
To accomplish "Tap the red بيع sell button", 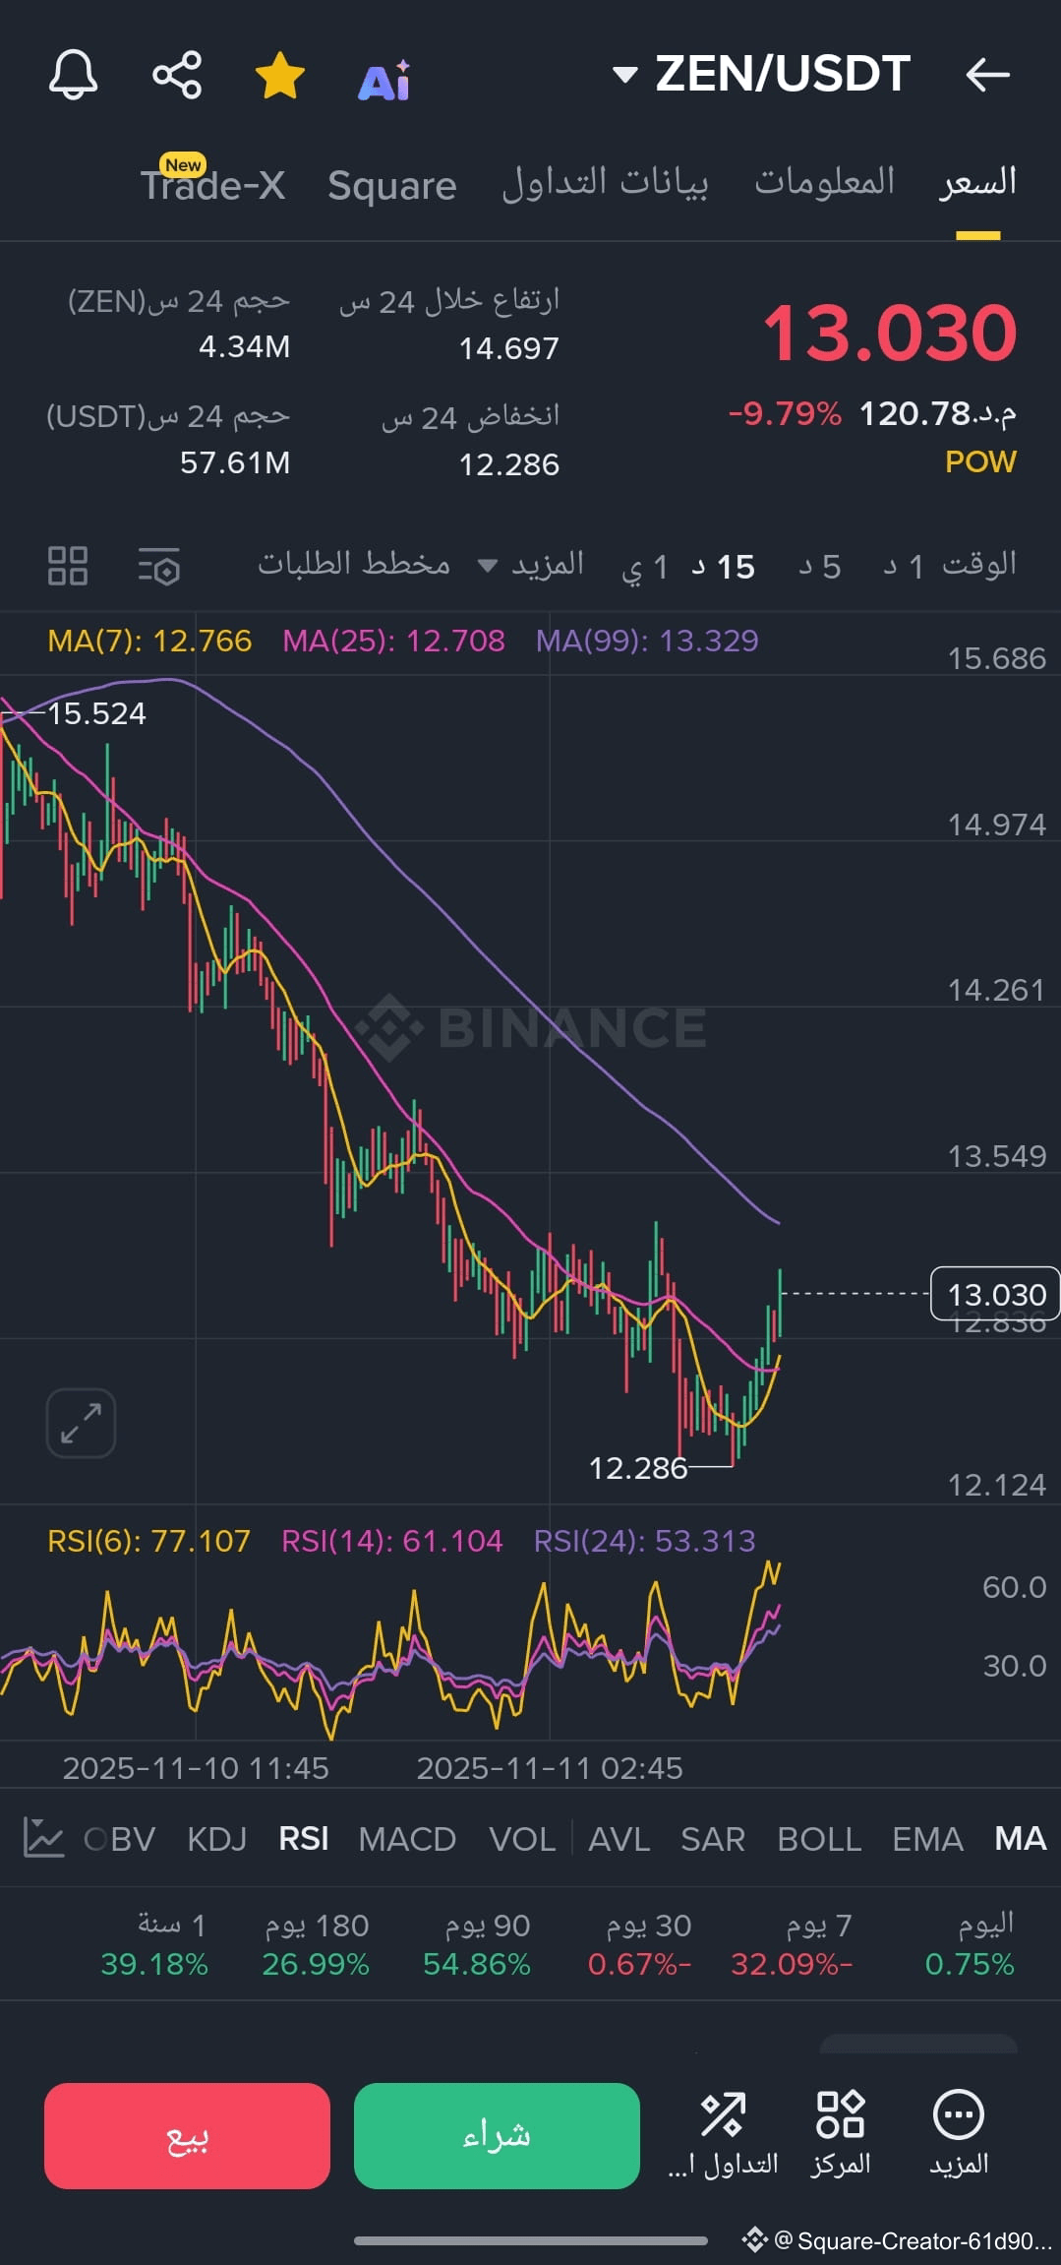I will coord(187,2135).
